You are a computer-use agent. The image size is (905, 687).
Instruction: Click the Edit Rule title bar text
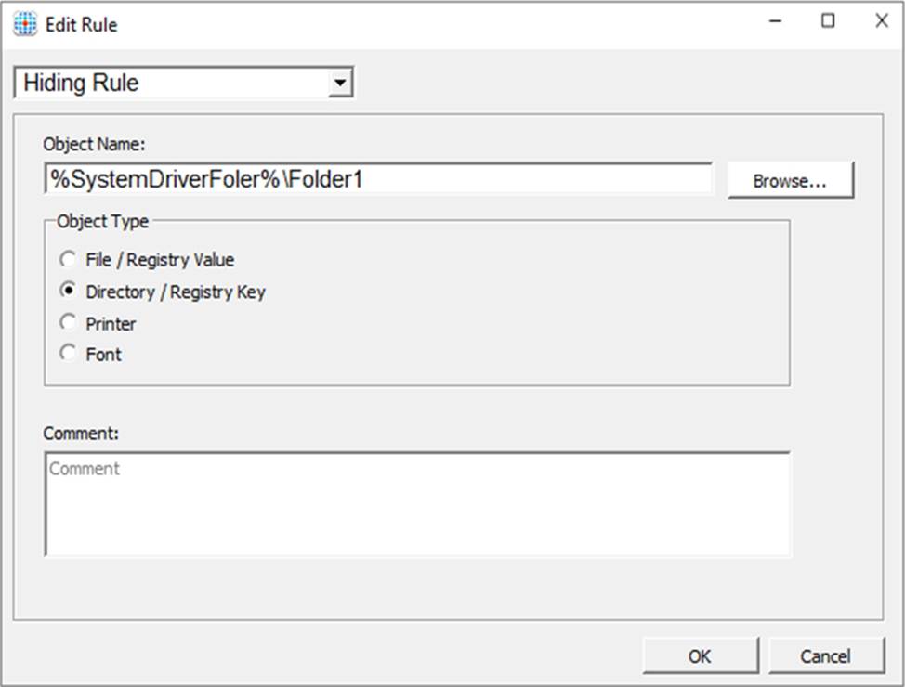coord(83,24)
